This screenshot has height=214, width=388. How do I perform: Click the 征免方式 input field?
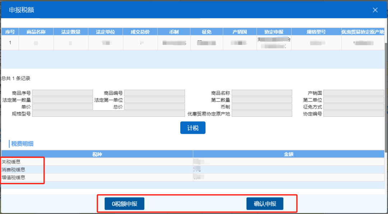354,107
